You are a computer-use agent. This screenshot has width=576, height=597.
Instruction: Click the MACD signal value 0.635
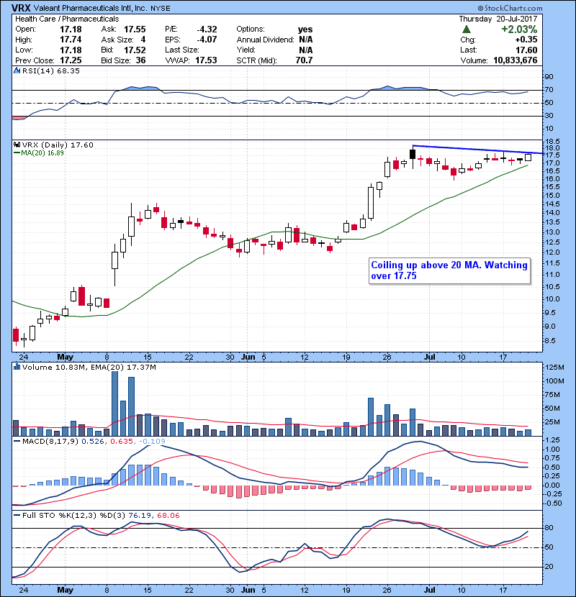(122, 442)
